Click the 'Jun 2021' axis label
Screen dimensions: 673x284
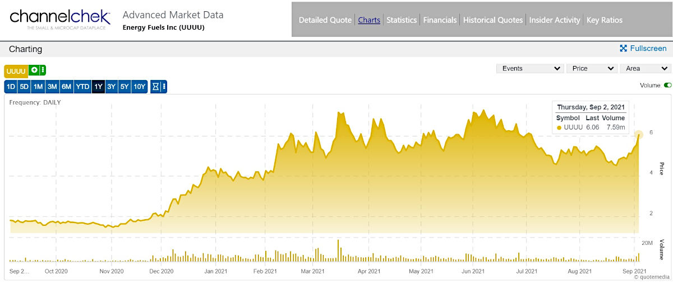(x=473, y=271)
